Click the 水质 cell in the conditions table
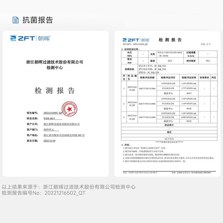This screenshot has height=223, width=223. pyautogui.click(x=152, y=54)
